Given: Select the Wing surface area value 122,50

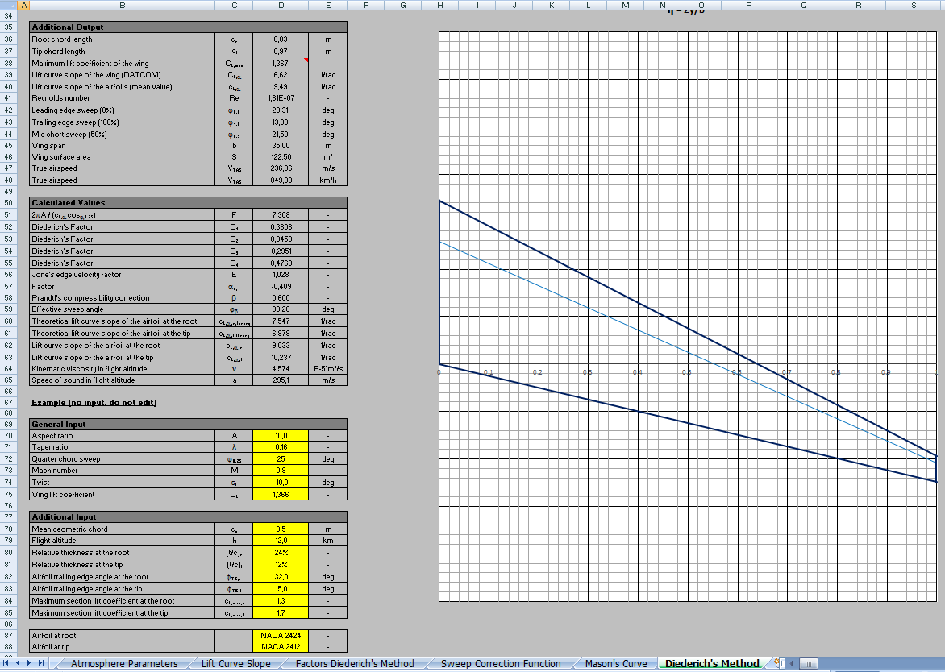Looking at the screenshot, I should coord(281,156).
